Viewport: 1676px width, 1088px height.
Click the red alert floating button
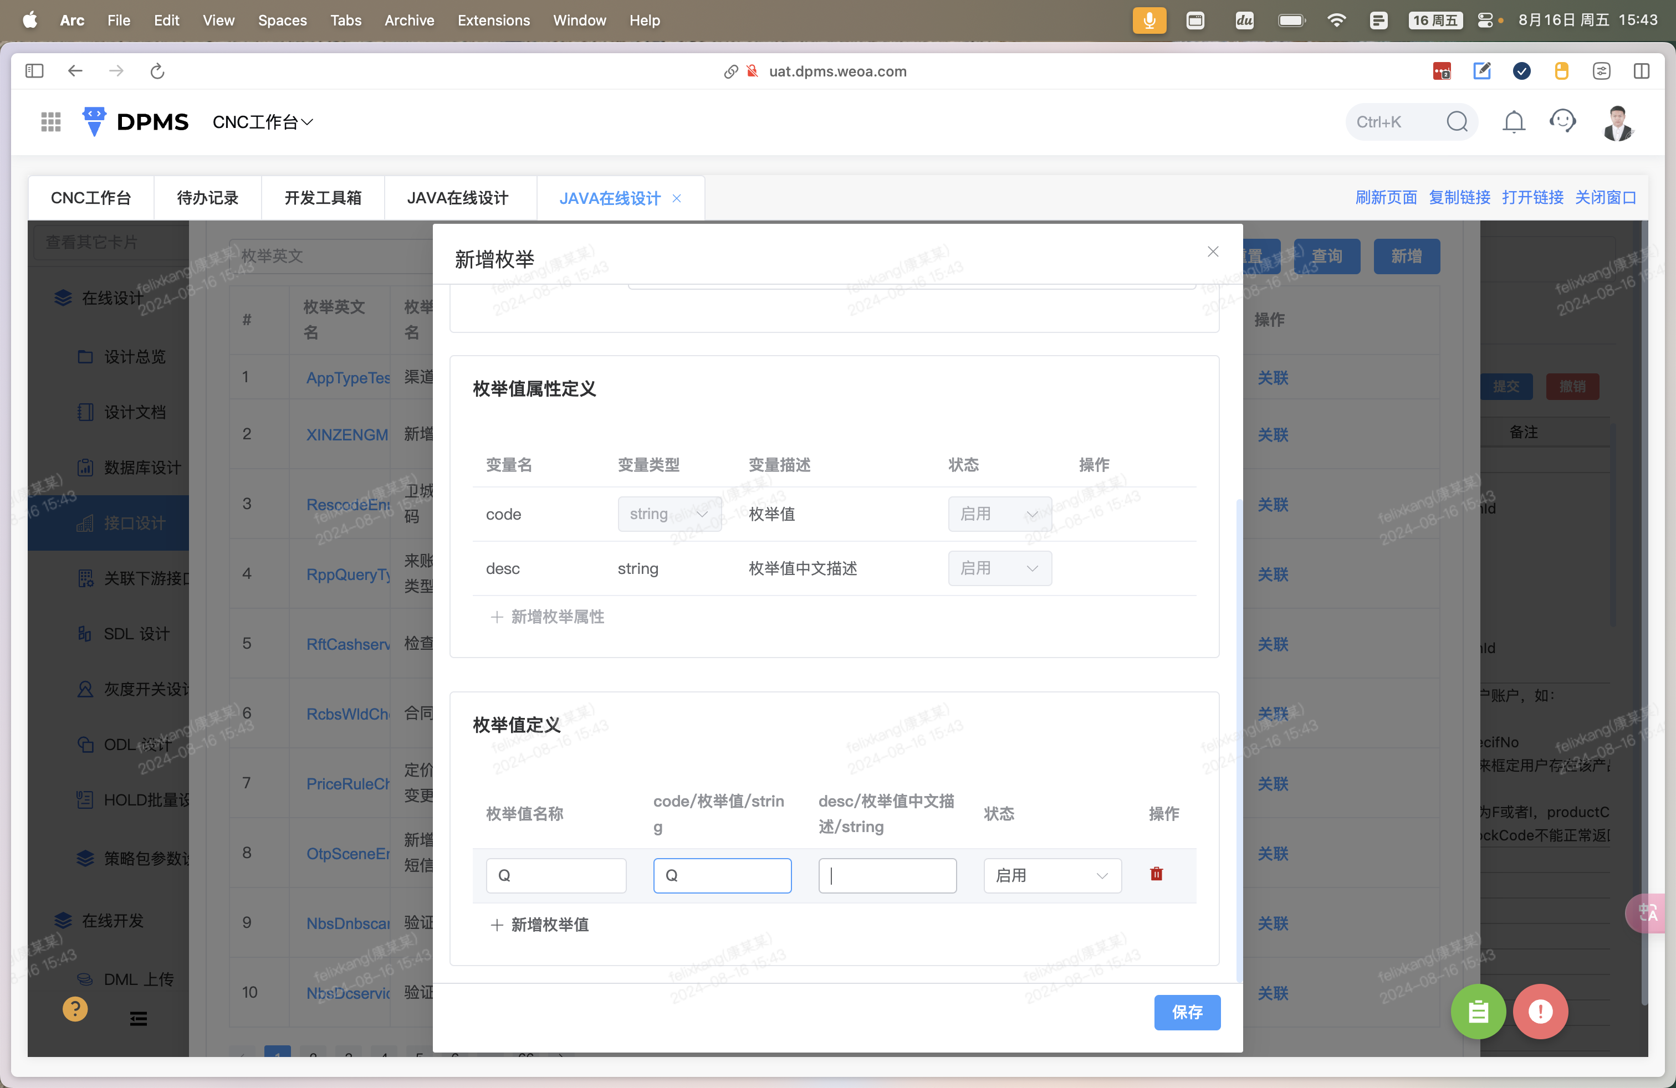(x=1540, y=1012)
